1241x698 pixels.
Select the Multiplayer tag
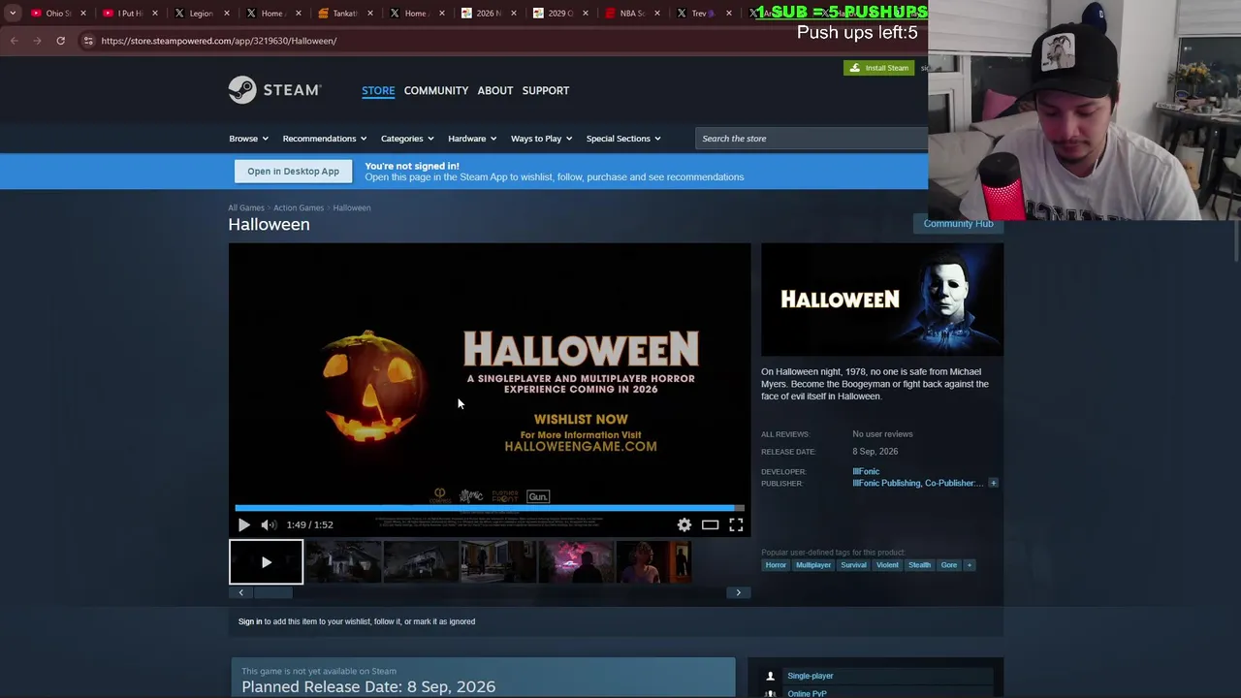(813, 565)
